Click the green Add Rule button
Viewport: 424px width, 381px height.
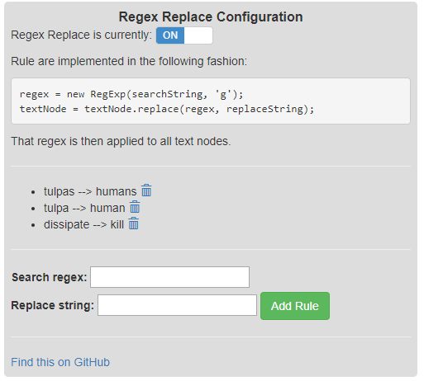(295, 306)
